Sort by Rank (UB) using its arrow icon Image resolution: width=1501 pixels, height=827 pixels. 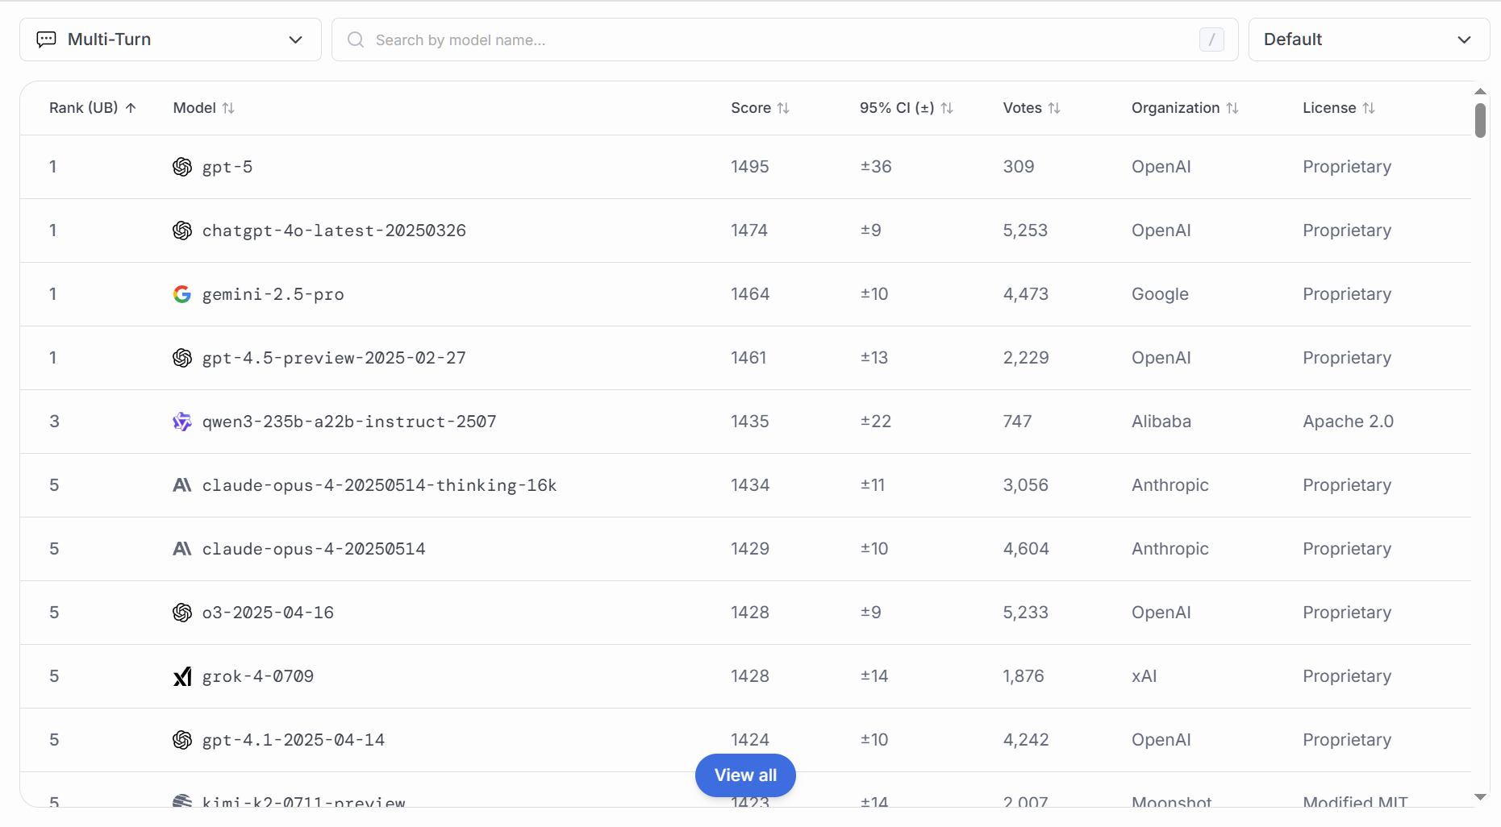pos(131,108)
